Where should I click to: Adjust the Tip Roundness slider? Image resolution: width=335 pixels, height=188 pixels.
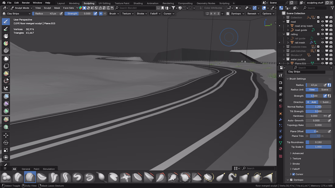[x=318, y=142]
